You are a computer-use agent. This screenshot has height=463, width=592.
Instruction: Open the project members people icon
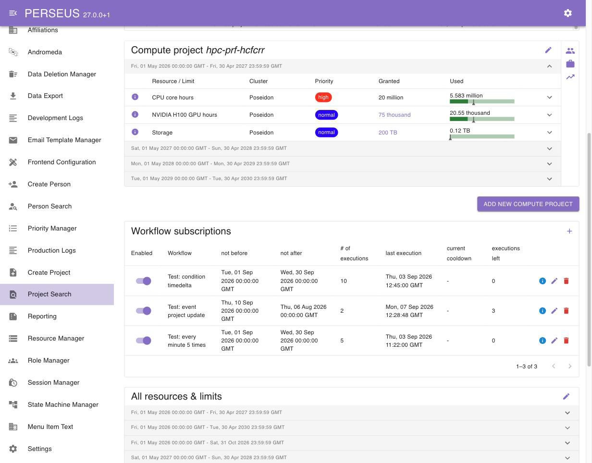tap(570, 50)
